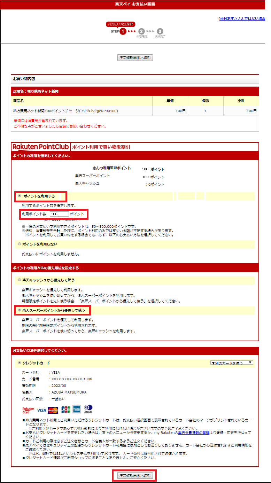Select the ポイントを利用しない radio button
This screenshot has height=483, width=271.
click(20, 244)
